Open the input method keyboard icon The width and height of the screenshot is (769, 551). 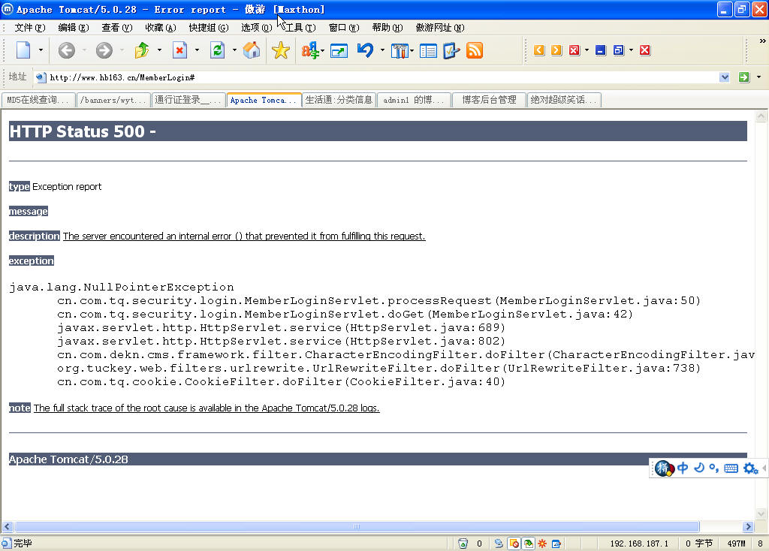(x=731, y=468)
